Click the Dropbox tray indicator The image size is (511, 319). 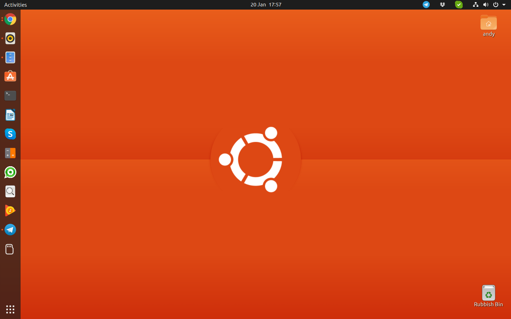[x=443, y=5]
